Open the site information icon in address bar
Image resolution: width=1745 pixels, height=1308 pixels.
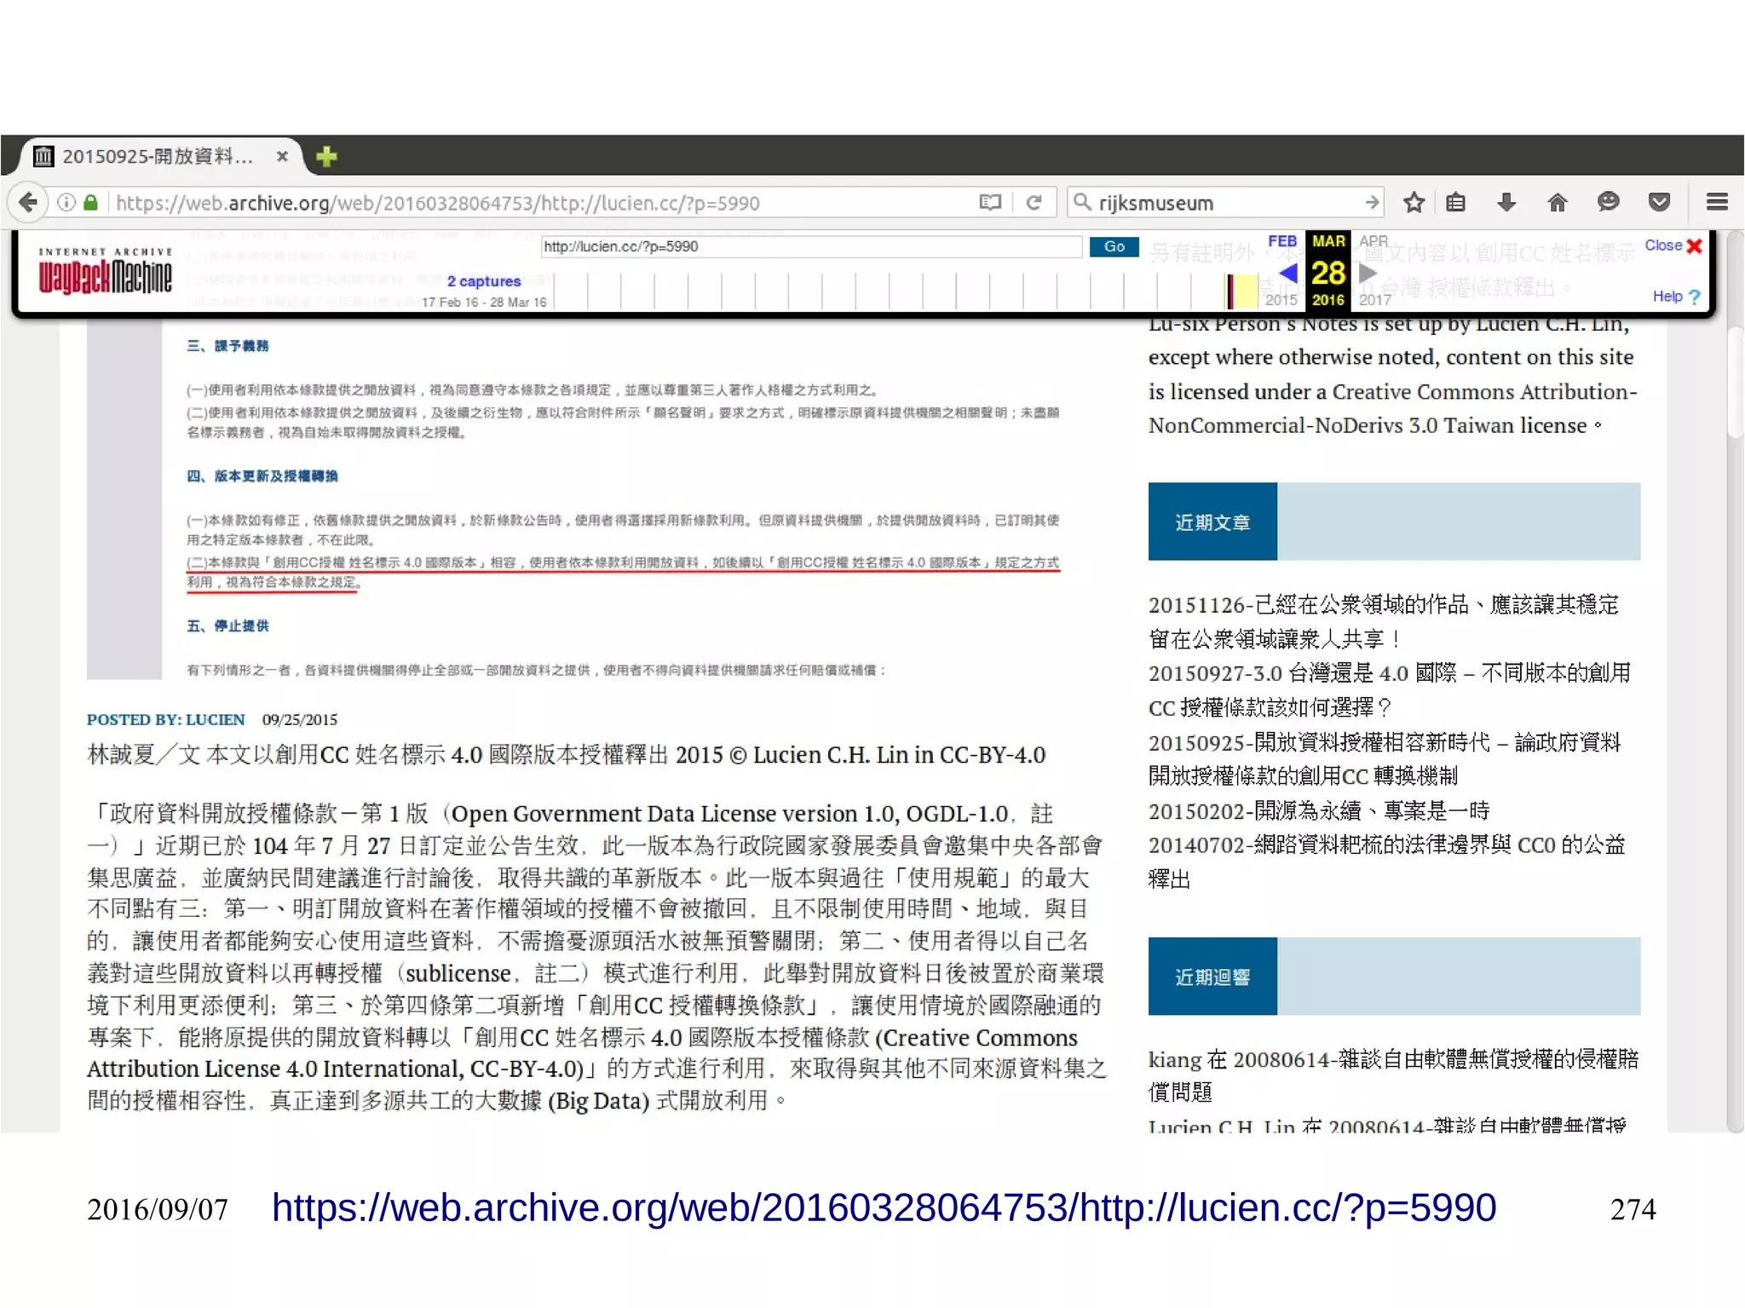pyautogui.click(x=66, y=203)
